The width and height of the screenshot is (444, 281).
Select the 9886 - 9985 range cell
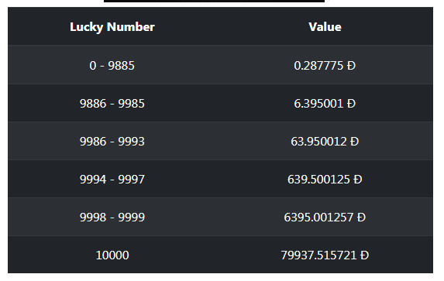tap(112, 103)
